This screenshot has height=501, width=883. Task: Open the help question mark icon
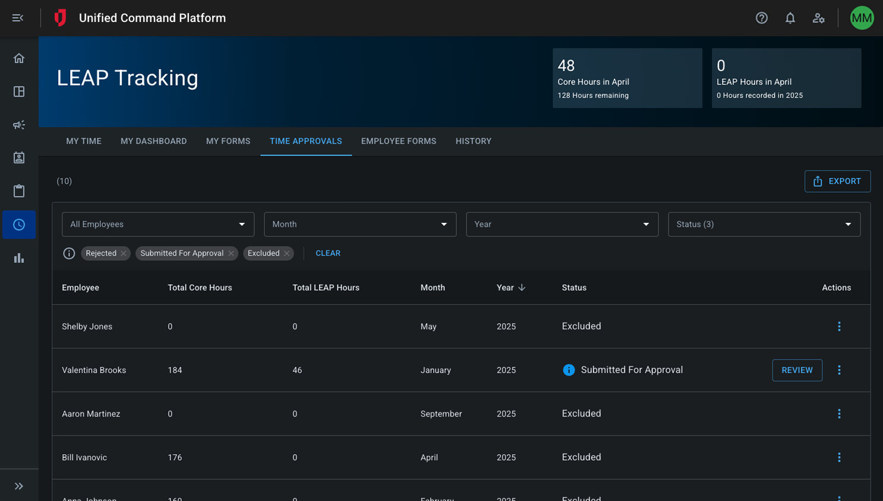[x=761, y=18]
